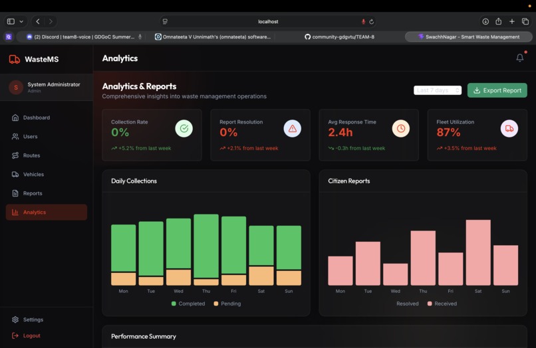Click the Safari share icon
Viewport: 536px width, 348px height.
click(x=498, y=21)
